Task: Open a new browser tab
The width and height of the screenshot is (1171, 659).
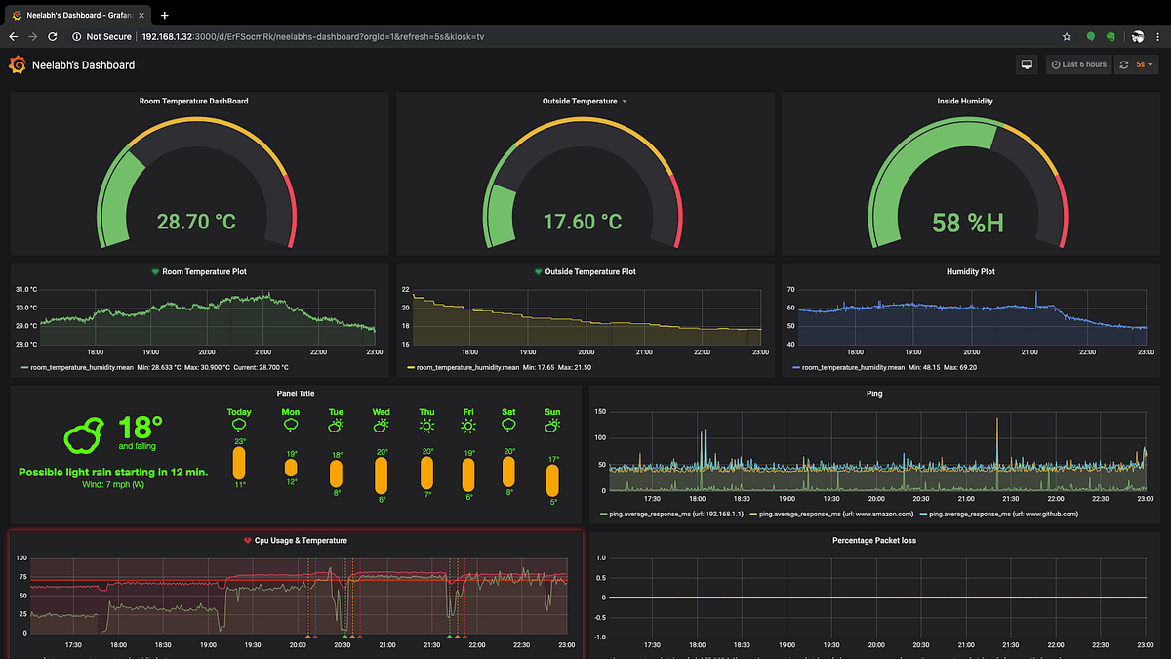Action: coord(164,15)
